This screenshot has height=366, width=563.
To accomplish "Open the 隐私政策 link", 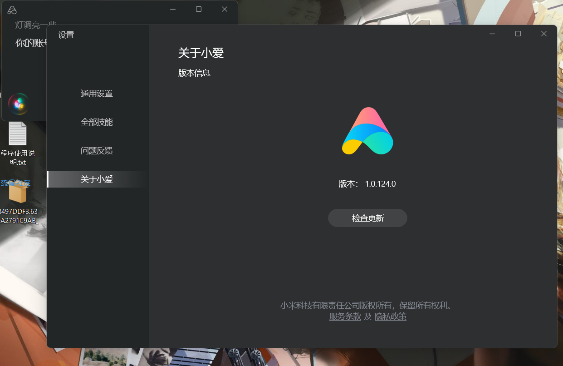I will pos(391,317).
